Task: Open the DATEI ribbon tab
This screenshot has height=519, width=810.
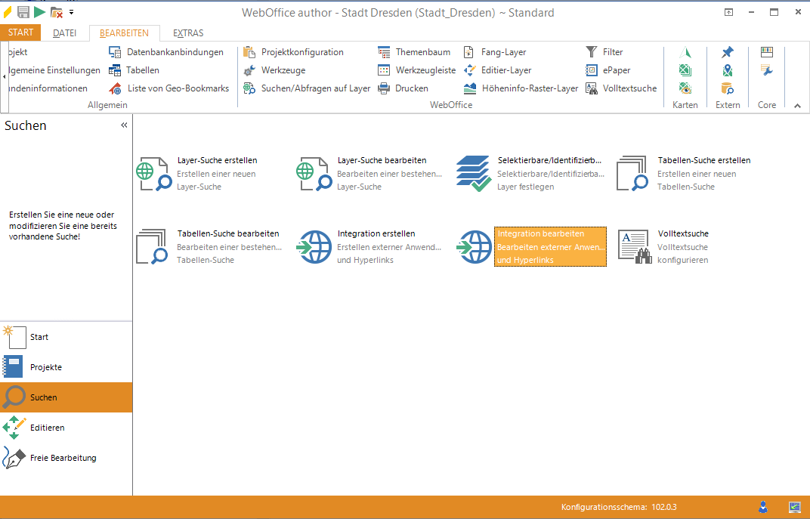Action: pyautogui.click(x=65, y=33)
